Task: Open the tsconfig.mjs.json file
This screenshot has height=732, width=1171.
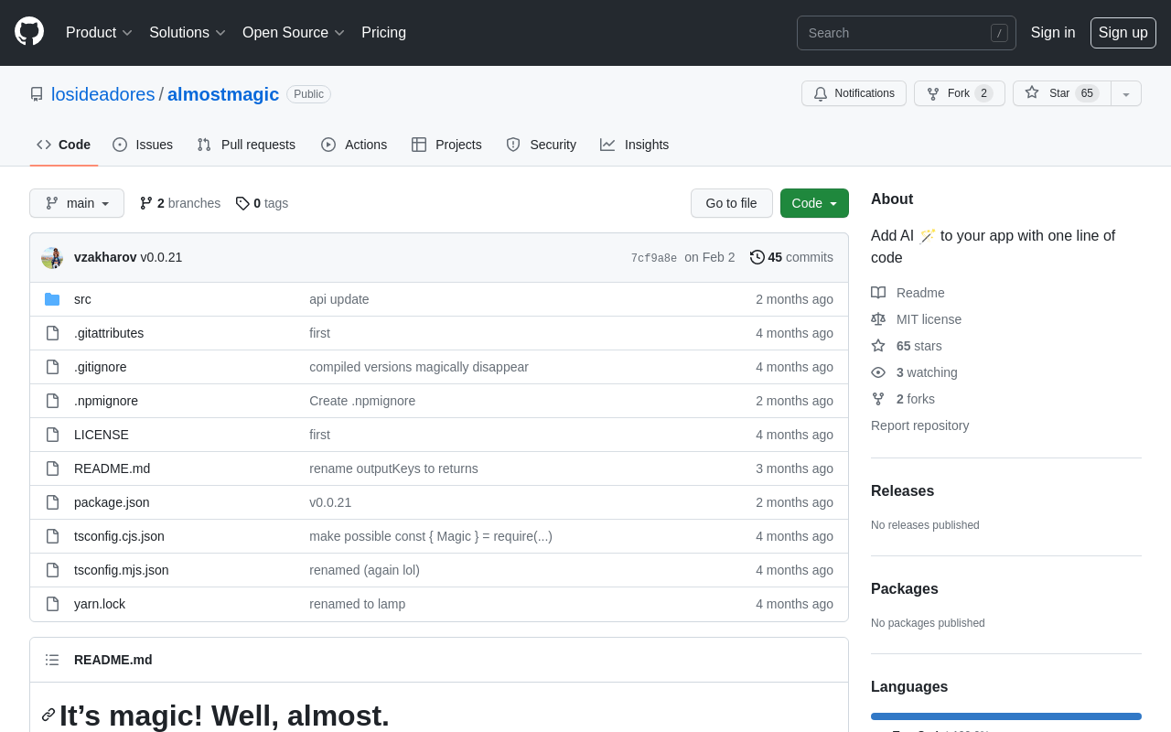Action: click(122, 570)
